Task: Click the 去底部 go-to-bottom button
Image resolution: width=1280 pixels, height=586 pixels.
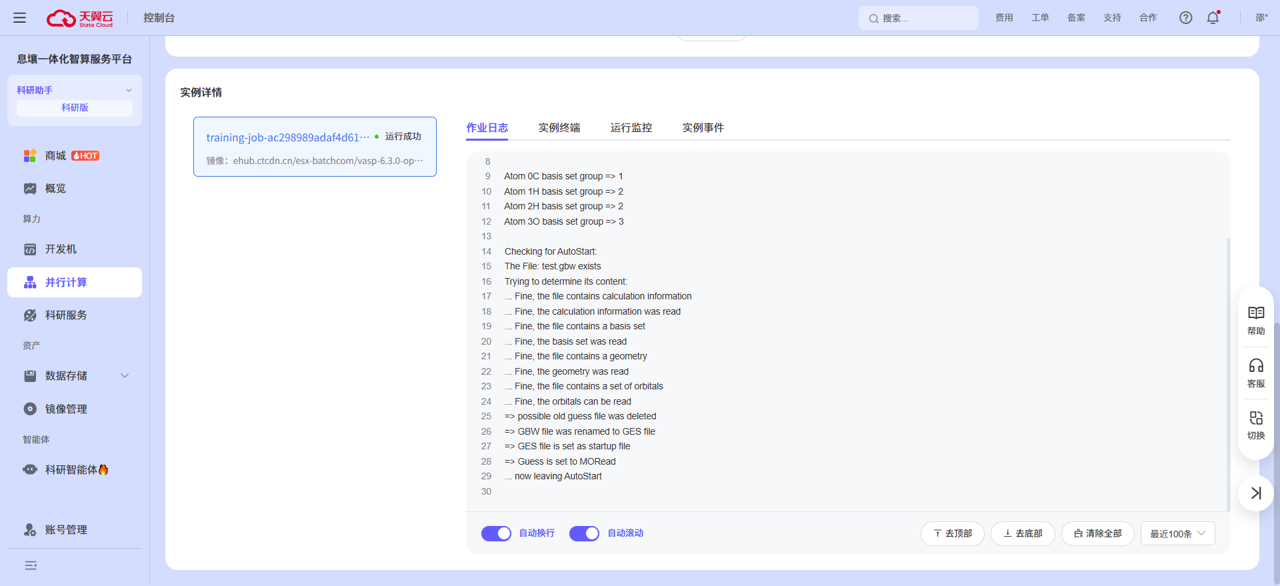Action: pos(1023,533)
